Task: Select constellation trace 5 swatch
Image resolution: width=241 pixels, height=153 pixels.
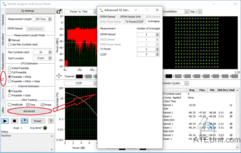Action: pos(206,76)
